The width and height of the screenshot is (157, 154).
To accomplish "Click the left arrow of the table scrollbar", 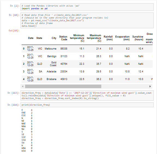I will [x=23, y=86].
